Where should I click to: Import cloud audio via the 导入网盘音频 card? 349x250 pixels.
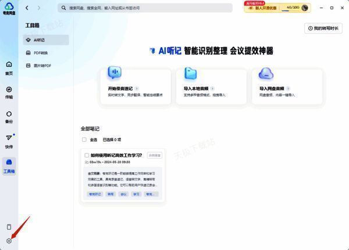click(287, 86)
